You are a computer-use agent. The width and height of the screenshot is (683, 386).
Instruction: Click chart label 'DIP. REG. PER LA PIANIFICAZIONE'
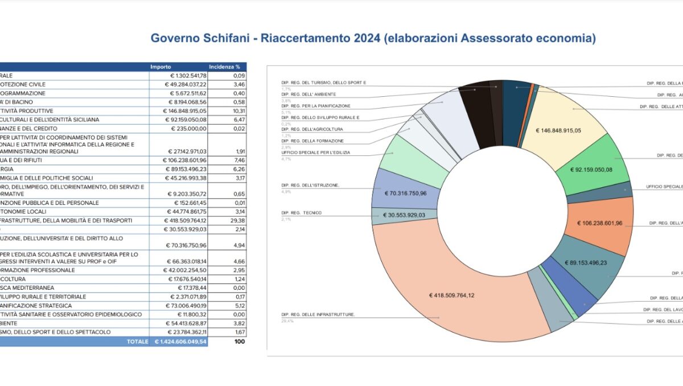click(316, 106)
